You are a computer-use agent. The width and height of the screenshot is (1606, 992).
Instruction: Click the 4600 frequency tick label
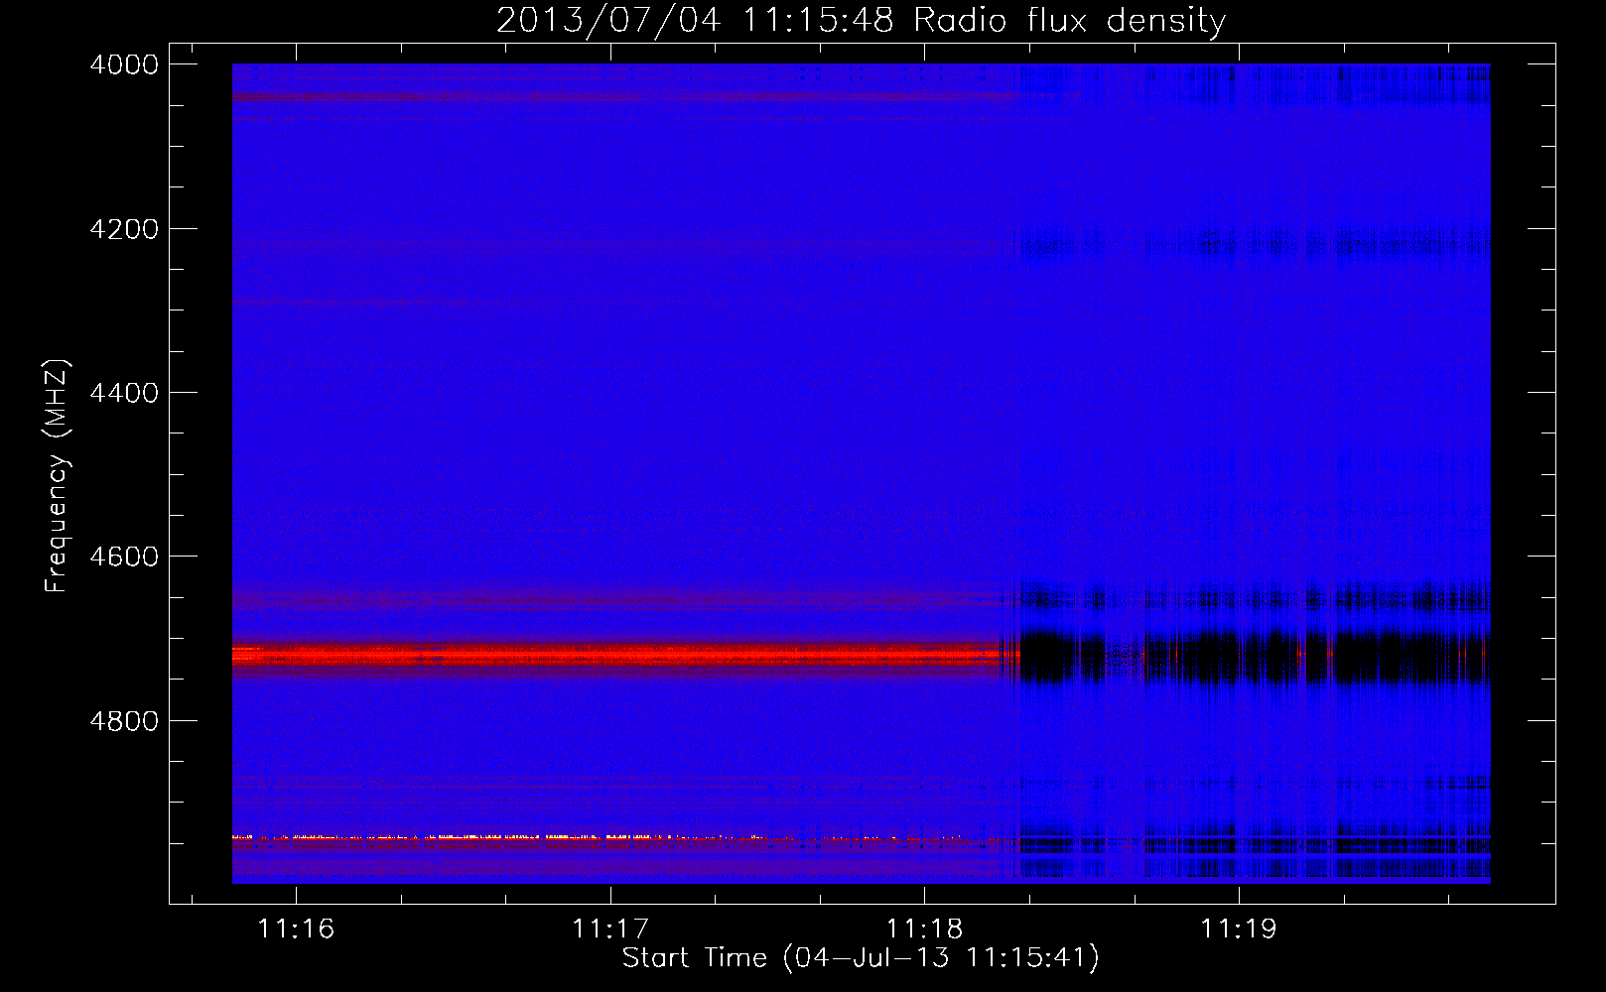coord(124,557)
